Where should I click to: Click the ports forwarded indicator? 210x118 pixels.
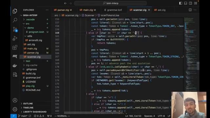pos(49,116)
